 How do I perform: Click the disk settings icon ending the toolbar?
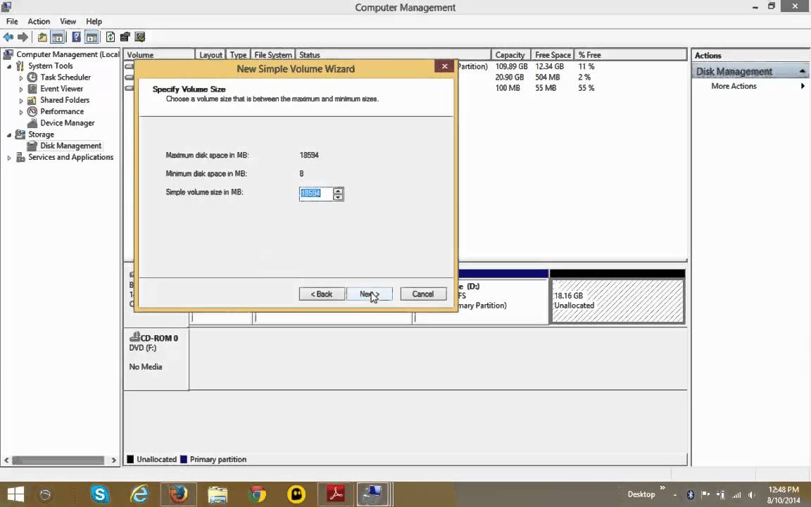pos(139,37)
